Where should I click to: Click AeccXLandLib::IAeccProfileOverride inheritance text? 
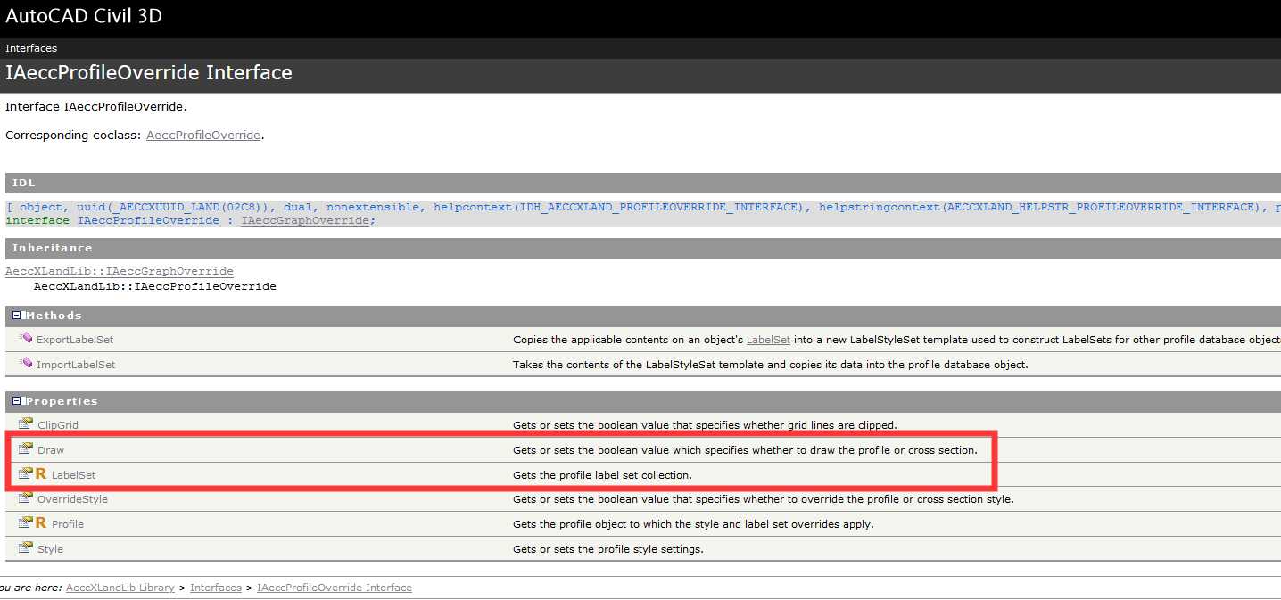(x=155, y=286)
